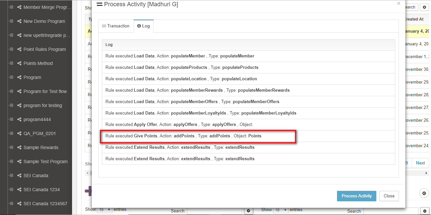The width and height of the screenshot is (431, 215).
Task: Click the share icon beside Points Method
Action: tap(19, 63)
